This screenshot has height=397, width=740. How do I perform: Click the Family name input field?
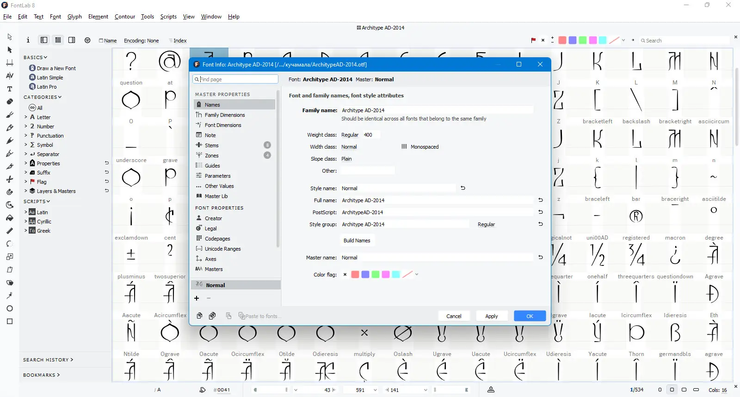pos(437,110)
